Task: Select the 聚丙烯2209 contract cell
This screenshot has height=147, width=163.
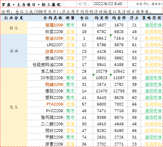Action: (46, 117)
